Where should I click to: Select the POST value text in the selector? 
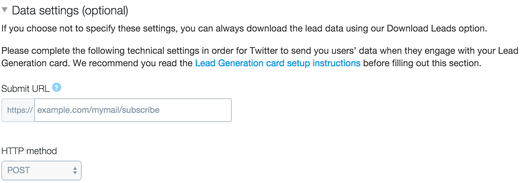point(19,170)
